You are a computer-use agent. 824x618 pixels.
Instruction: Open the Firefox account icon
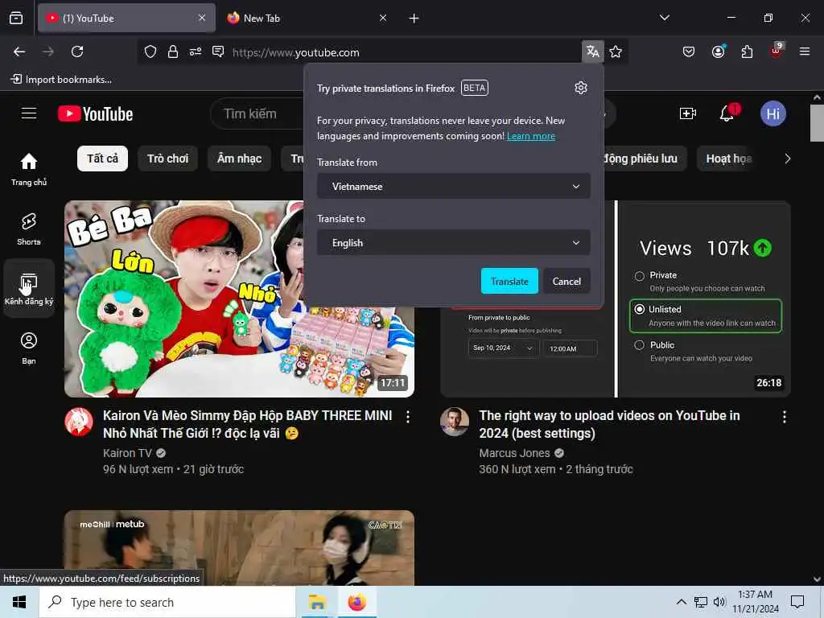pos(719,51)
